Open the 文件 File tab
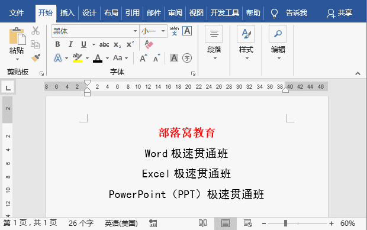367x230 pixels. pos(17,13)
